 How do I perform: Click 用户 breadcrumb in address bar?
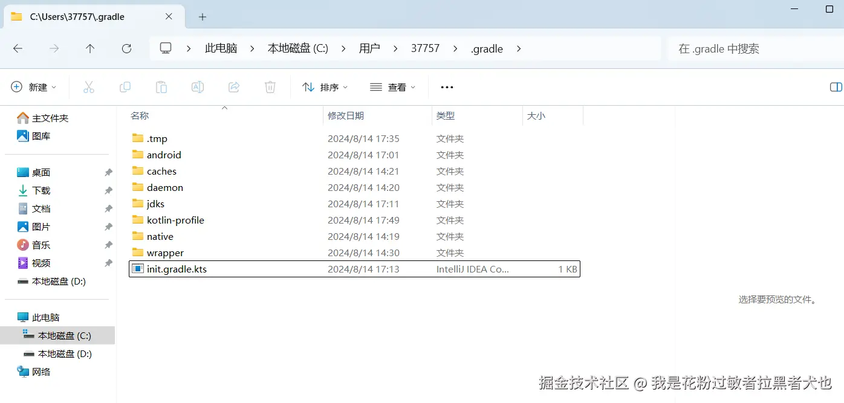[x=369, y=48]
